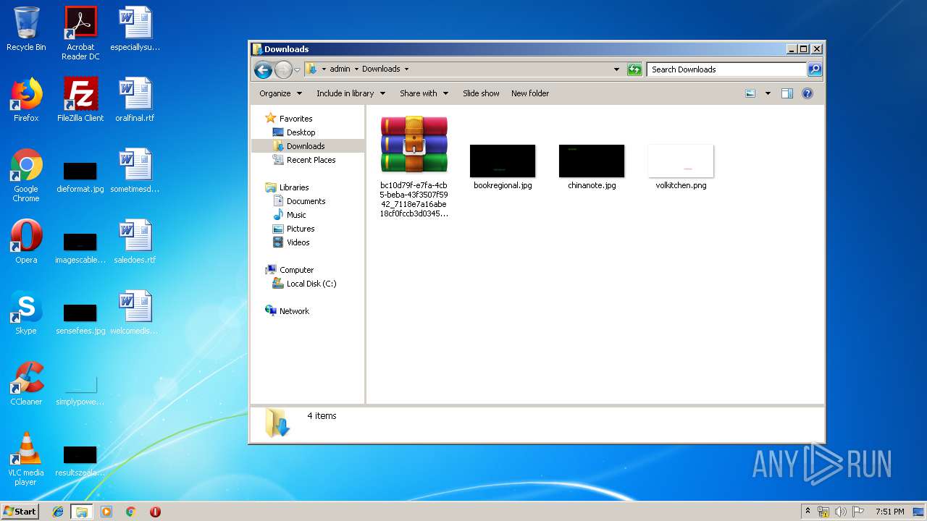Open FileZilla Client desktop shortcut
Image resolution: width=927 pixels, height=521 pixels.
pyautogui.click(x=80, y=100)
